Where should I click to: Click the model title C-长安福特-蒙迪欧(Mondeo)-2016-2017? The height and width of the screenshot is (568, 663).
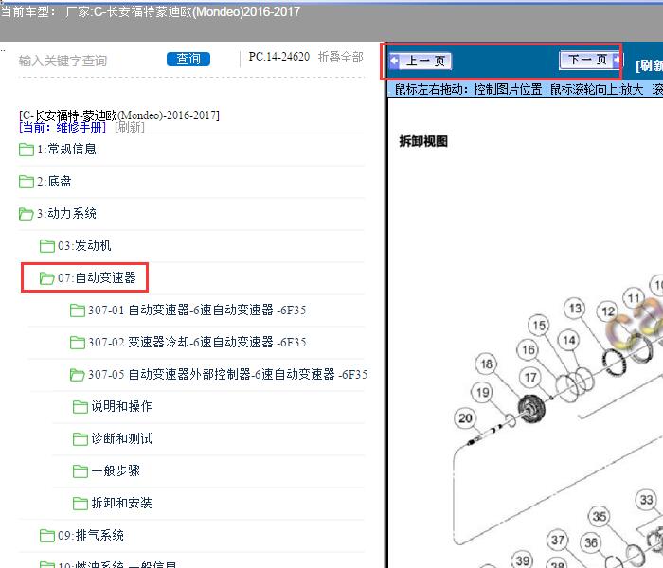click(x=119, y=115)
